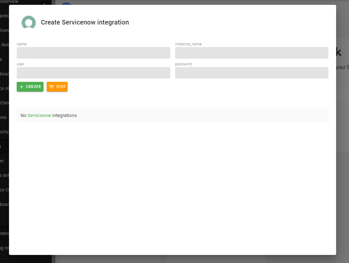
Task: Open the green Servicenow link in the message
Action: [x=39, y=115]
